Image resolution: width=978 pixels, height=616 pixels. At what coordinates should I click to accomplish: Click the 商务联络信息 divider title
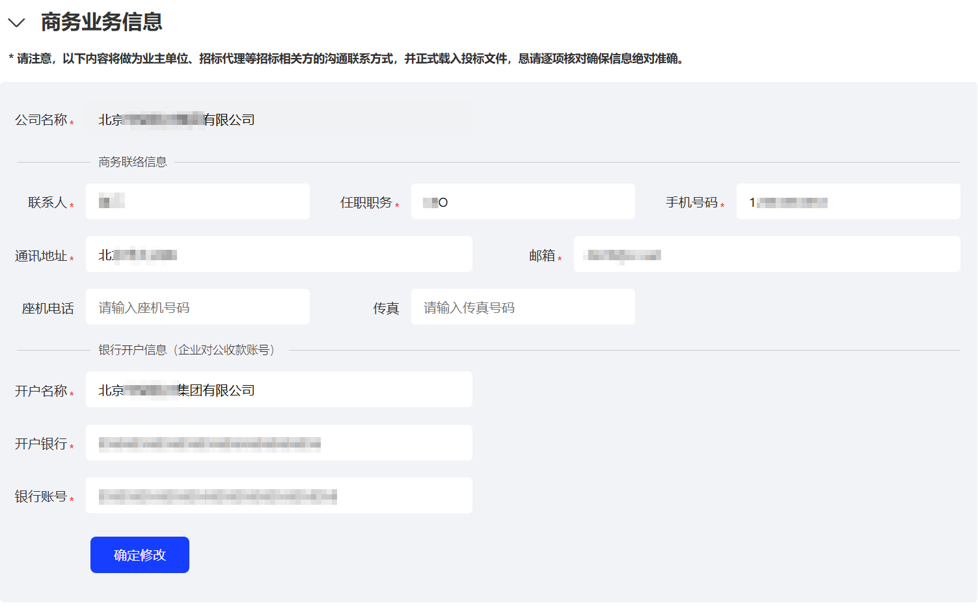click(x=133, y=162)
